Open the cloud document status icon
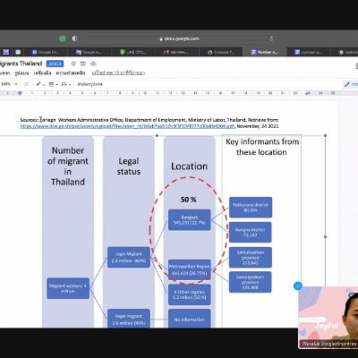The width and height of the screenshot is (358, 358). tap(93, 64)
